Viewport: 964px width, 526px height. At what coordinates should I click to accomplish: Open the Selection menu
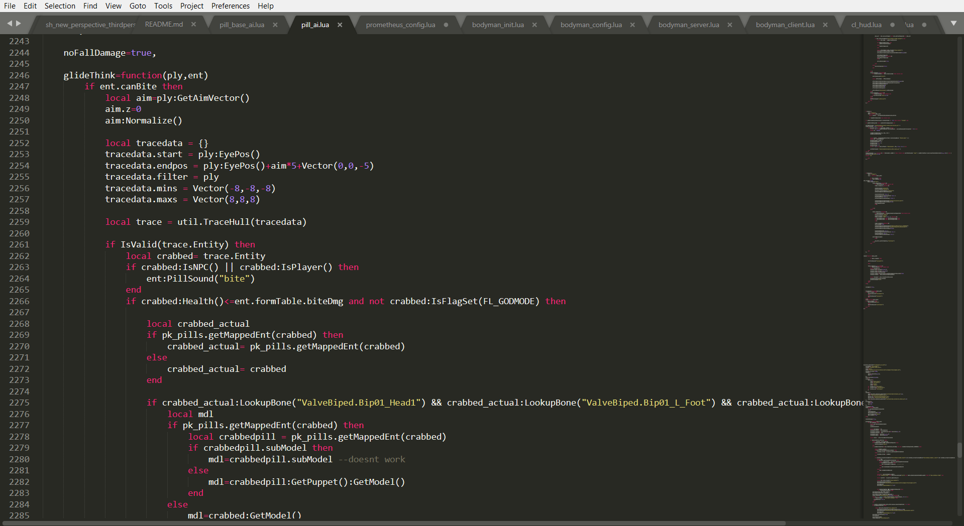[60, 6]
